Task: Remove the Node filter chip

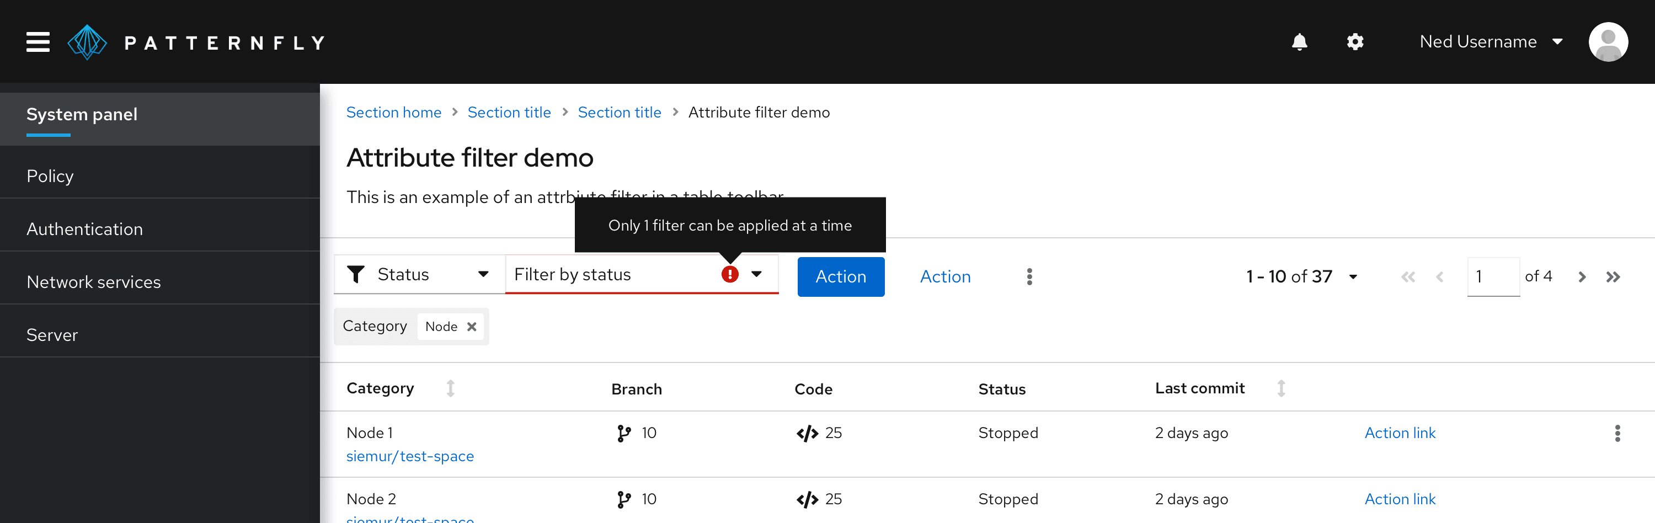Action: pyautogui.click(x=472, y=327)
